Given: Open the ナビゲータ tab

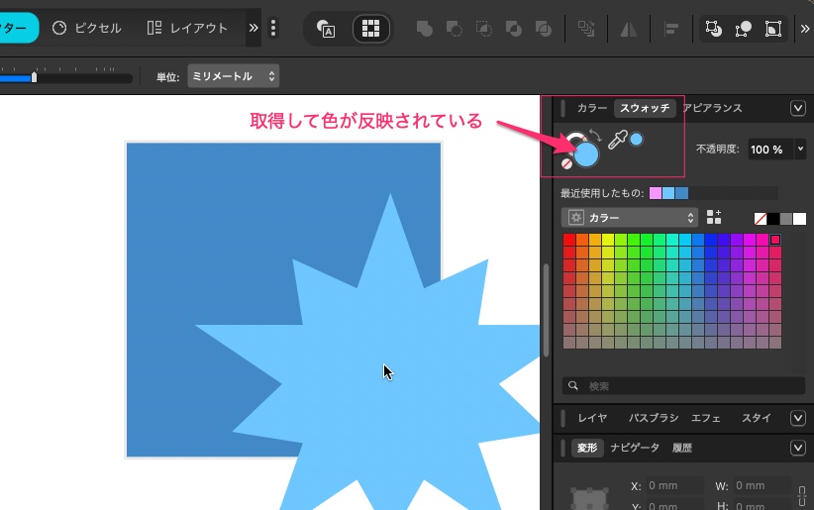Looking at the screenshot, I should (x=635, y=448).
